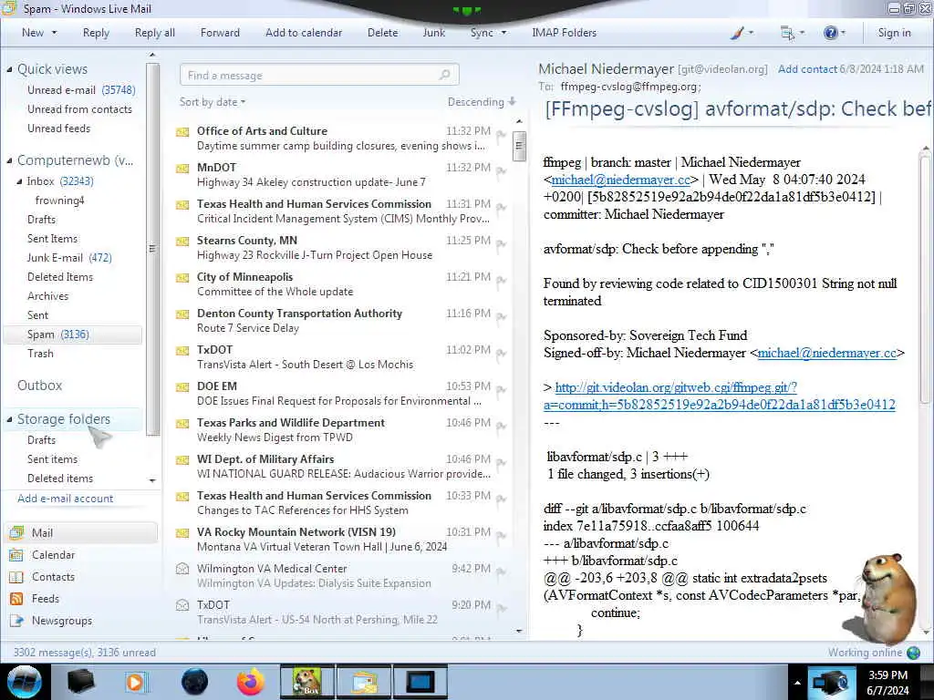
Task: Flag the City of Minneapolis message
Action: [501, 282]
